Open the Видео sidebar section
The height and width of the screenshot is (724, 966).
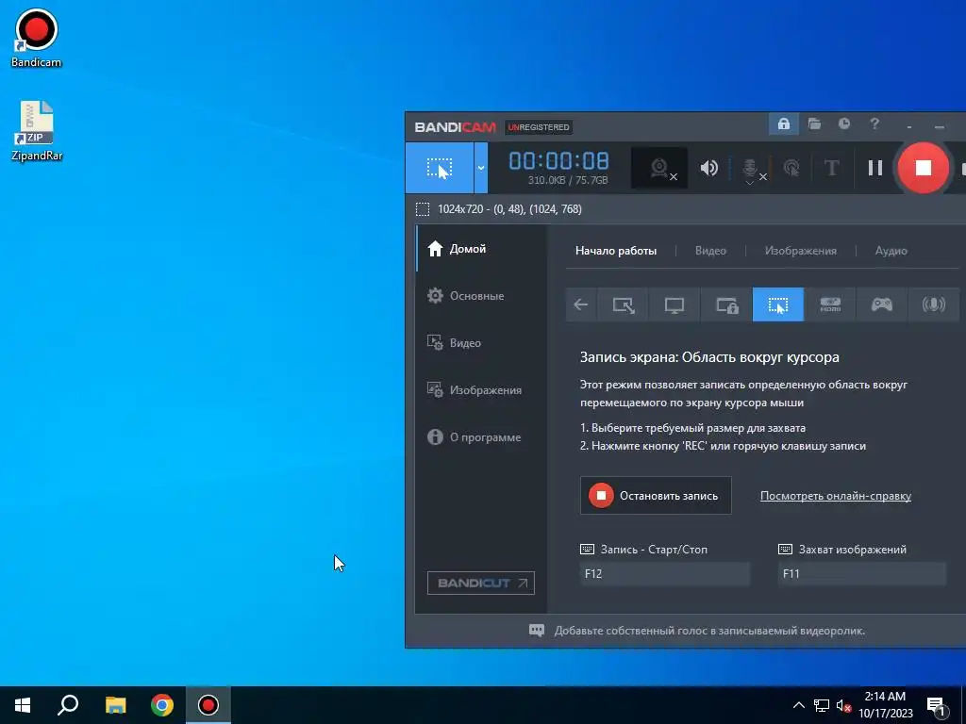point(481,343)
